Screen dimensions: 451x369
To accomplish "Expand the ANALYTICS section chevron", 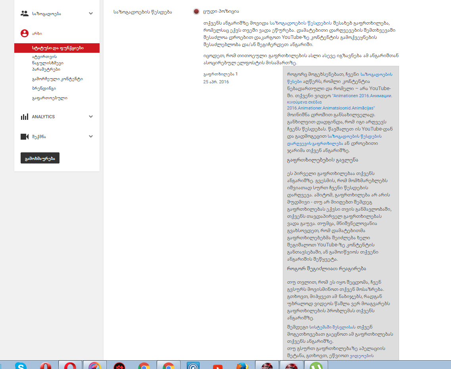I will (91, 117).
